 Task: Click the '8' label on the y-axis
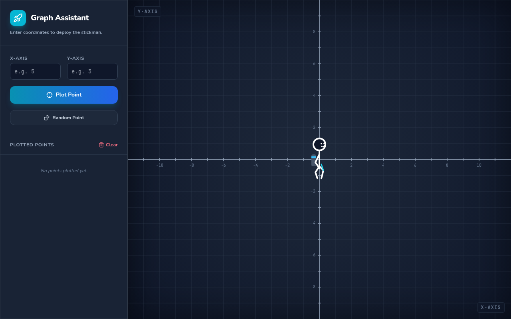click(314, 32)
